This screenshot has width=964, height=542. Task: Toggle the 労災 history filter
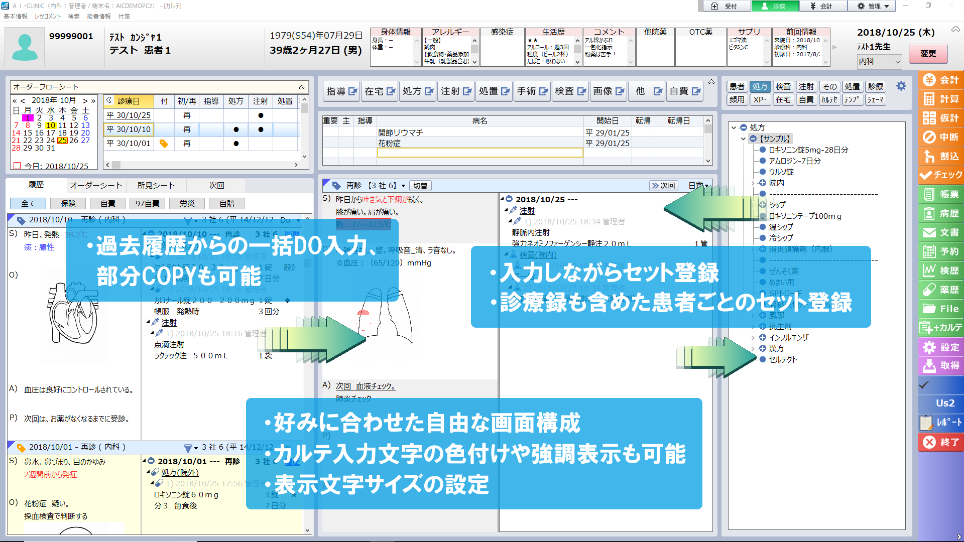coord(187,203)
